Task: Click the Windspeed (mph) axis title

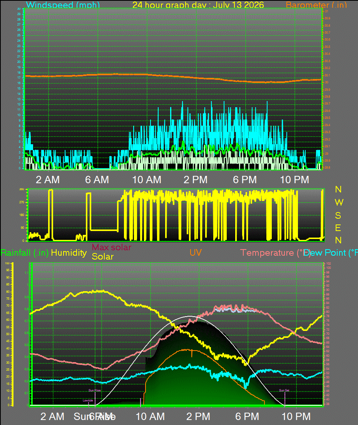Action: [x=63, y=5]
